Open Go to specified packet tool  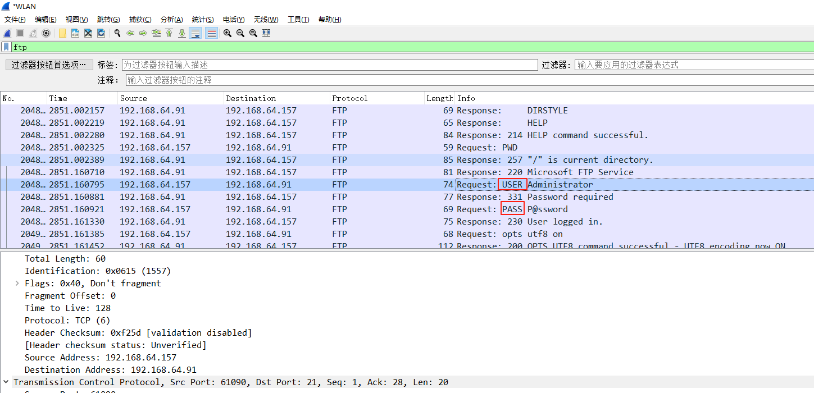point(156,33)
